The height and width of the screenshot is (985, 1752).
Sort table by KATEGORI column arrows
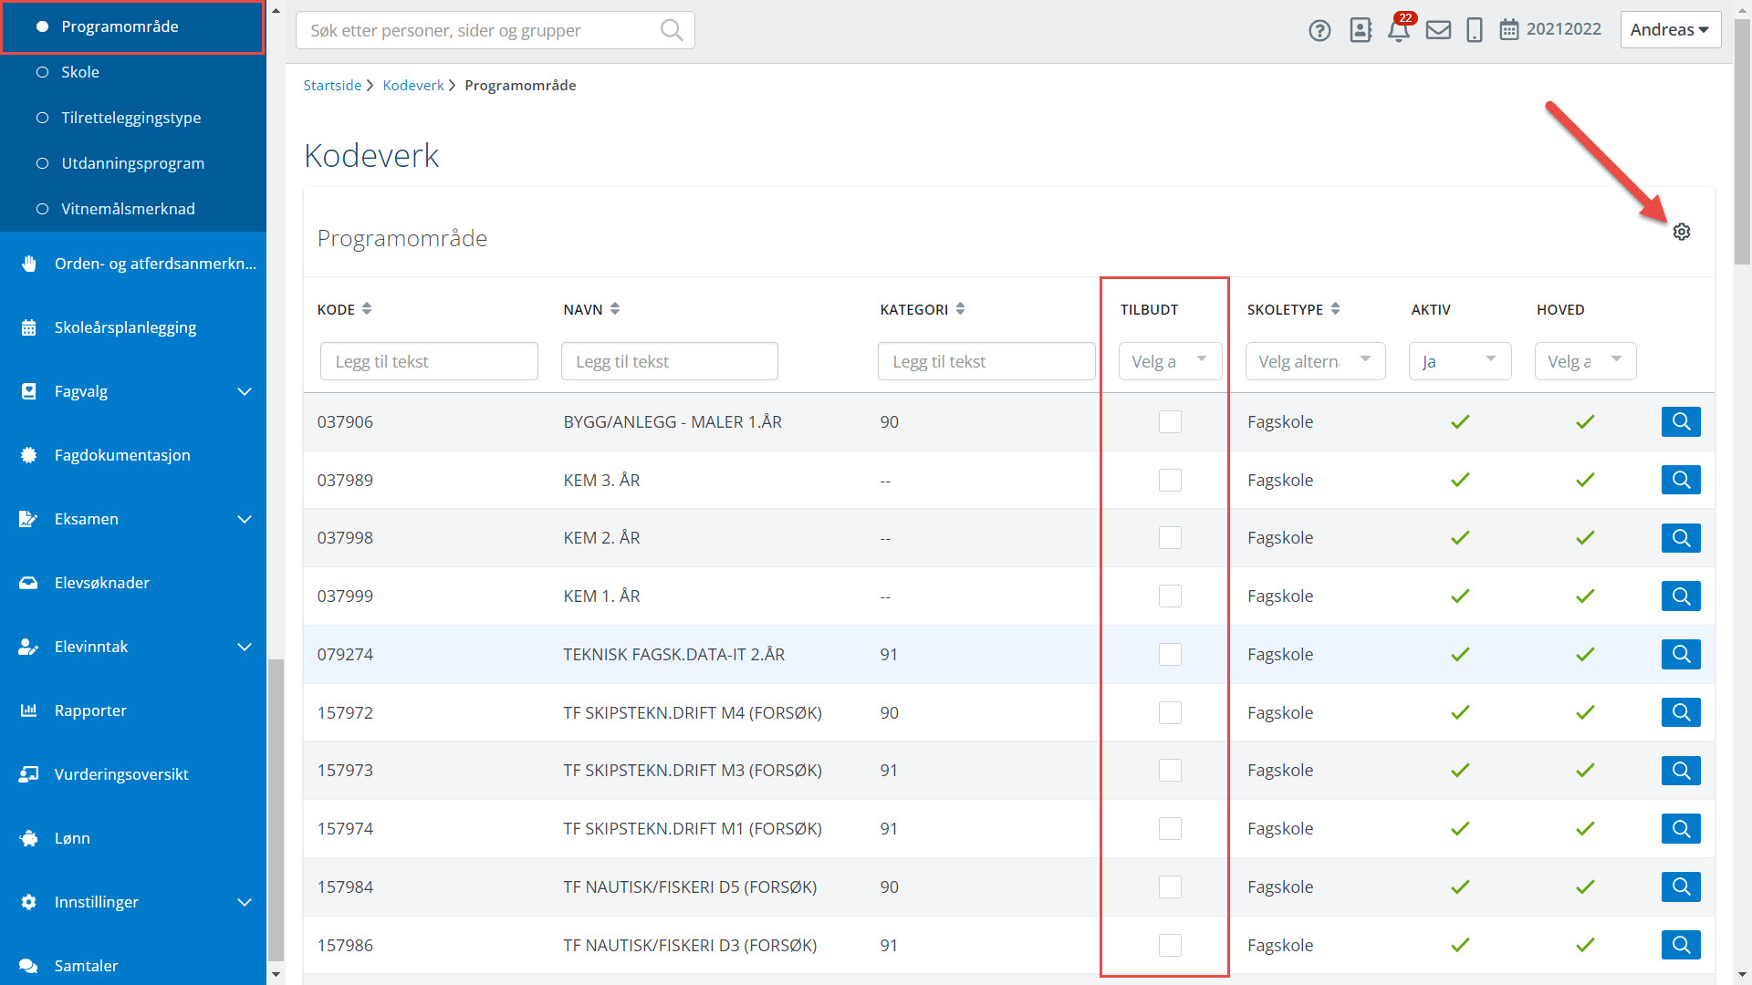(960, 309)
